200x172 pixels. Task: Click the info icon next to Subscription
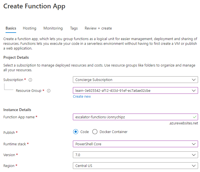30,80
